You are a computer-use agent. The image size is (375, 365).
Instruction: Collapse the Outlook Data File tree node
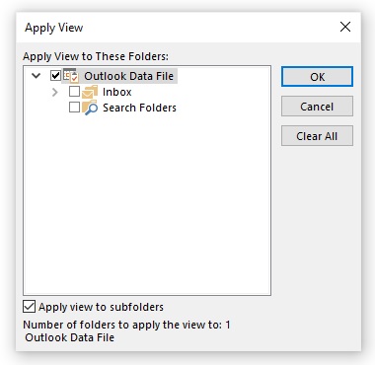(37, 76)
